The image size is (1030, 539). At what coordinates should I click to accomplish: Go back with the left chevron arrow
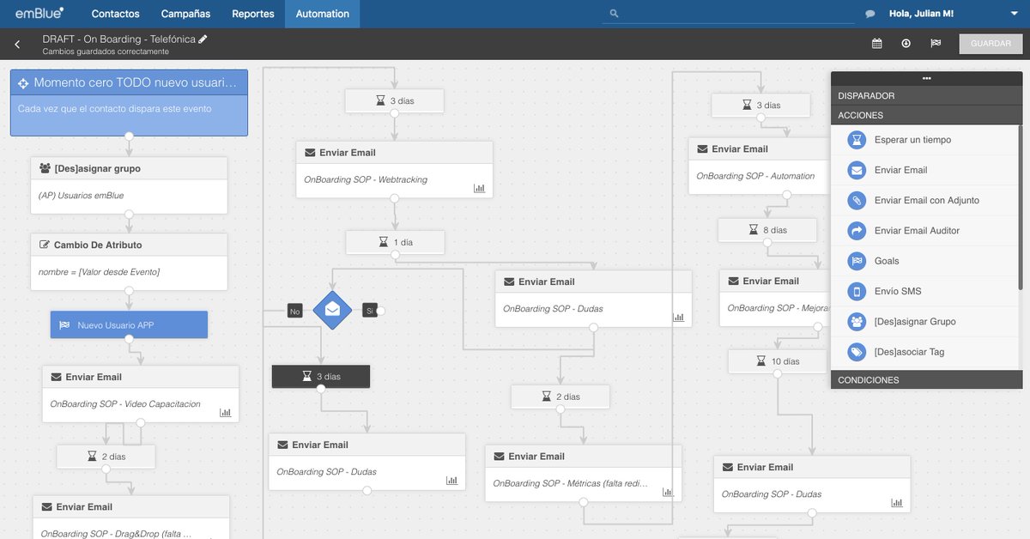click(x=17, y=45)
